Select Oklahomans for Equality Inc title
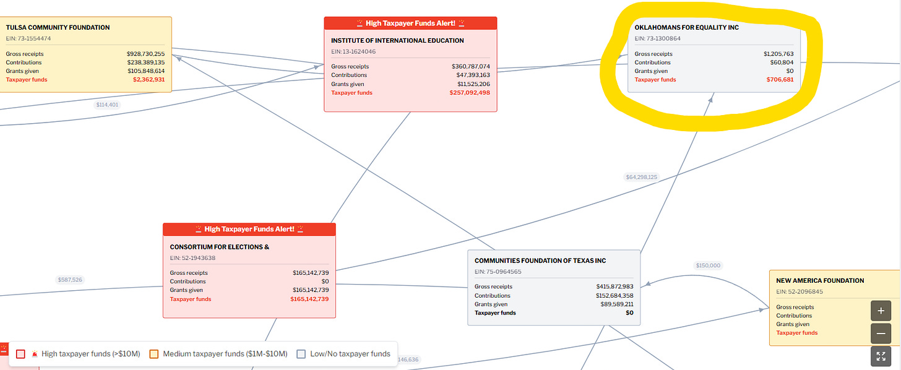 pos(687,27)
